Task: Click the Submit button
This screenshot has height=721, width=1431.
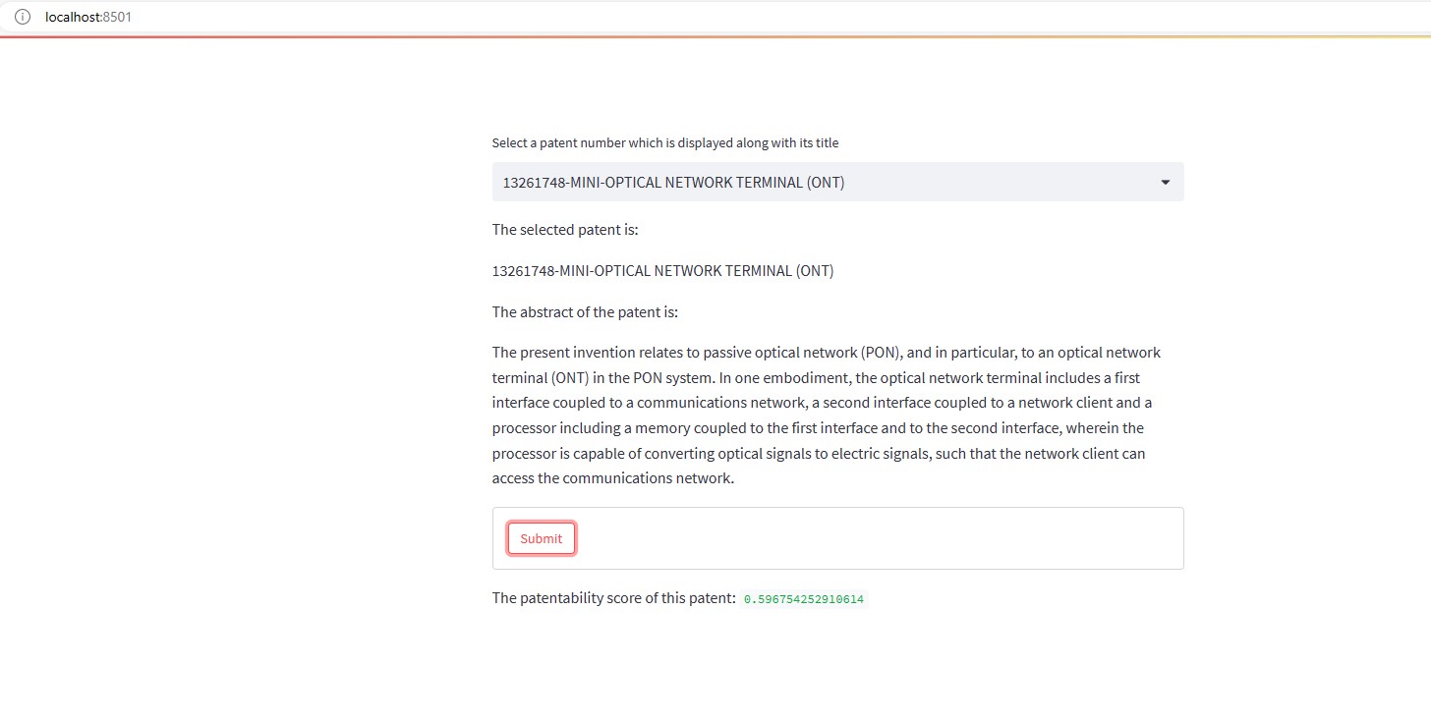Action: click(x=542, y=538)
